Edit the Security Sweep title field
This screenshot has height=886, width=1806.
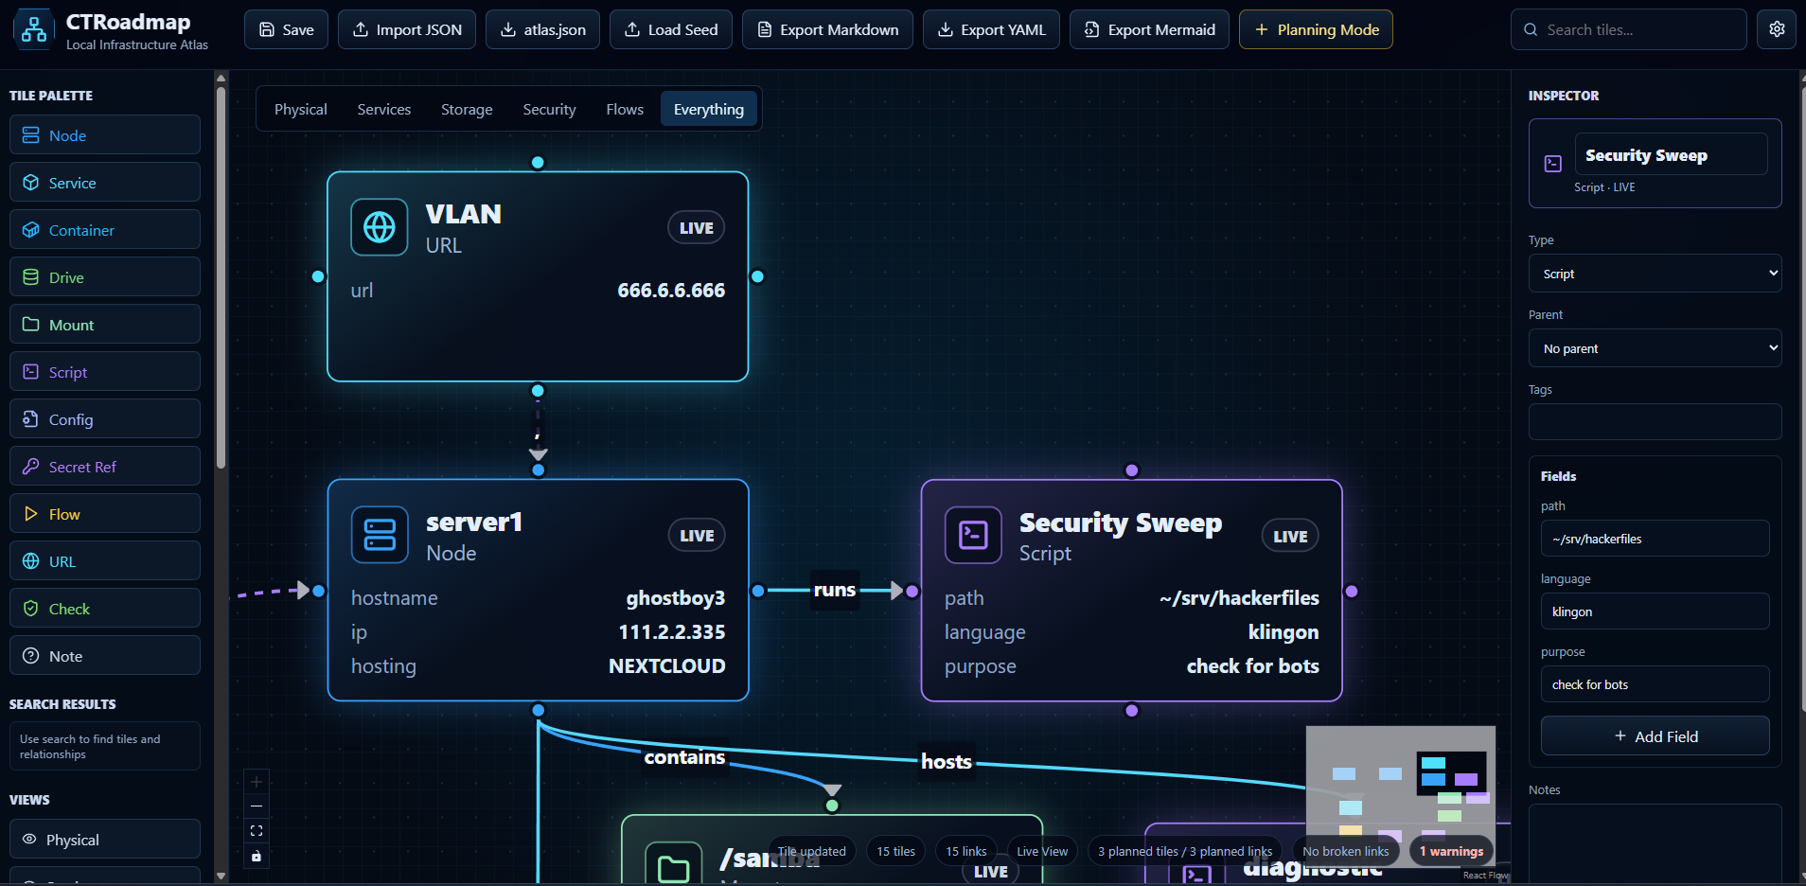pyautogui.click(x=1671, y=154)
